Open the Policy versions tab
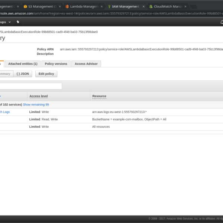223x223 pixels. [x=56, y=64]
